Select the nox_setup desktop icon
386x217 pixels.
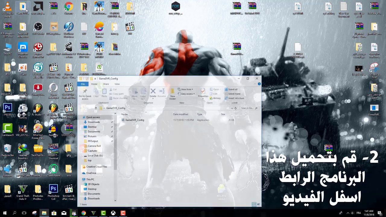pyautogui.click(x=176, y=8)
